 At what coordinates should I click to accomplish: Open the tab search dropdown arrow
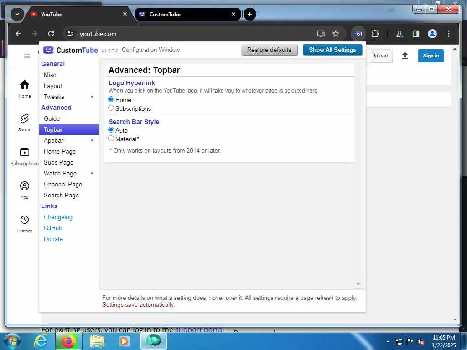(17, 14)
